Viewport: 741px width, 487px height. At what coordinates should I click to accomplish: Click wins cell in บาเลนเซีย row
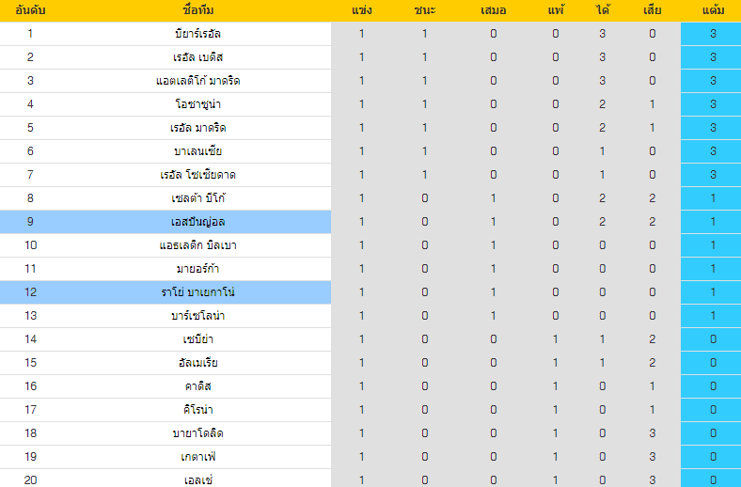tap(424, 151)
